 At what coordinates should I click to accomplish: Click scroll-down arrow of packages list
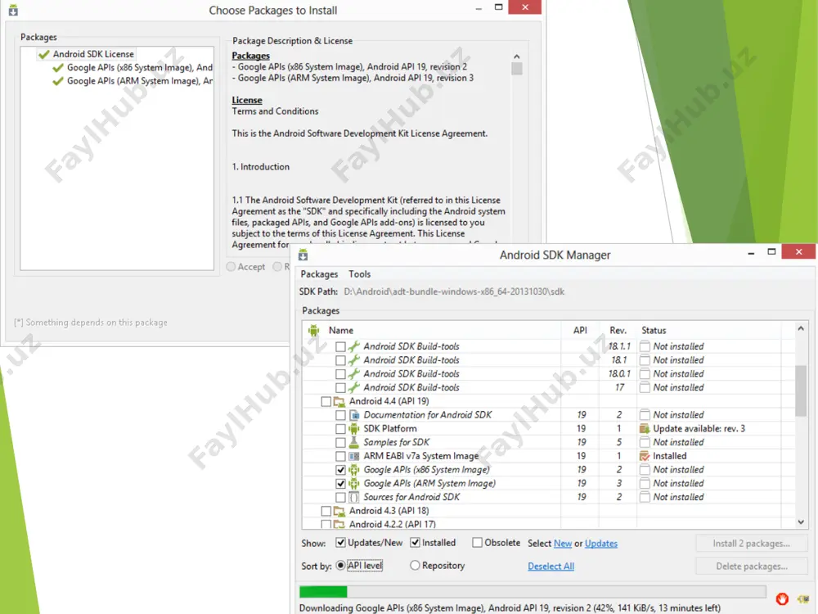(x=801, y=522)
